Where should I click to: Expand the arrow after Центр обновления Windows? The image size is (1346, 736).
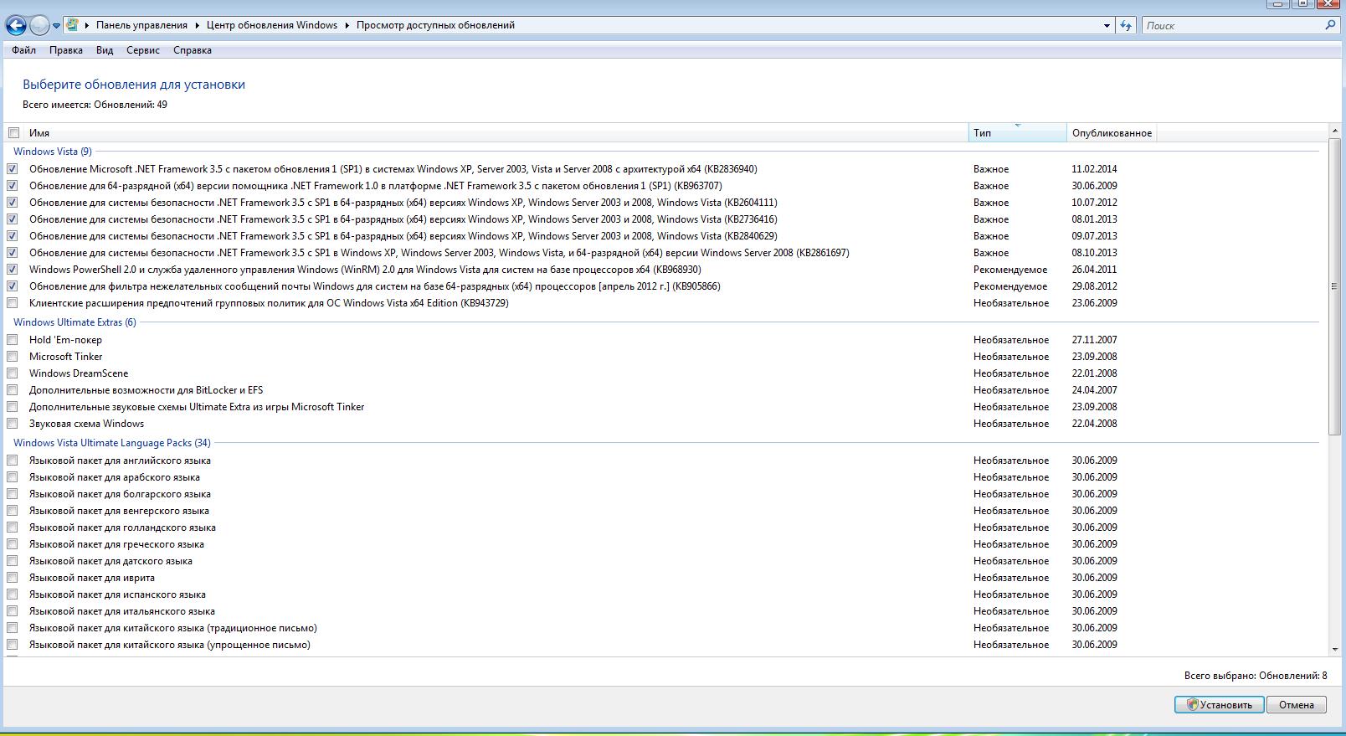pos(347,25)
